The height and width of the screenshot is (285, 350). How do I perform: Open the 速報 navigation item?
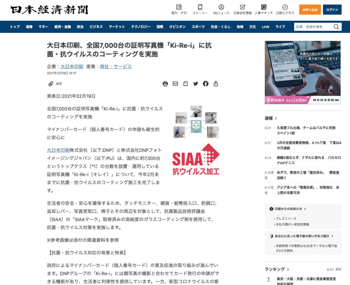29,27
